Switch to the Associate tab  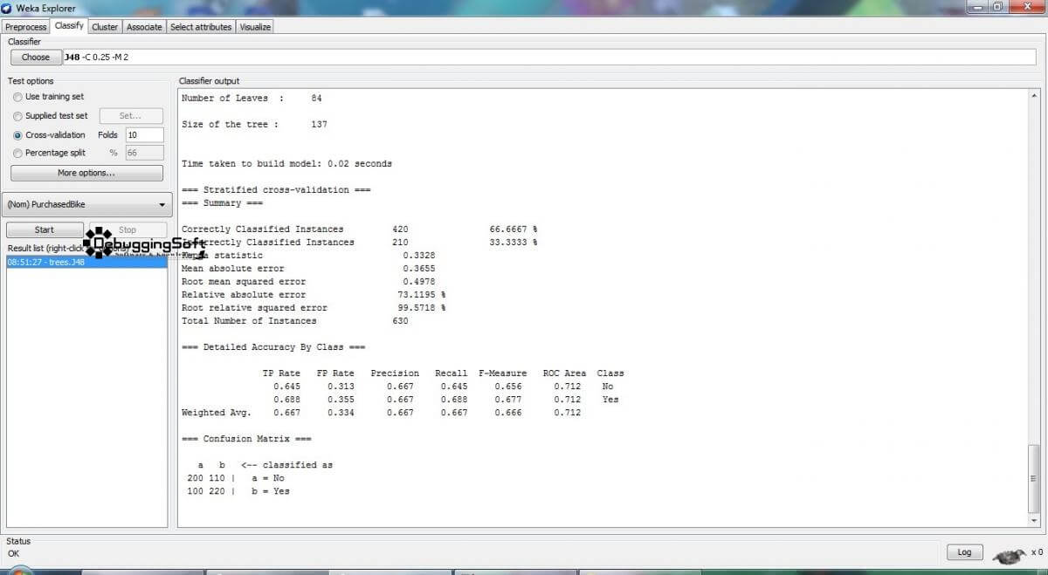tap(143, 26)
